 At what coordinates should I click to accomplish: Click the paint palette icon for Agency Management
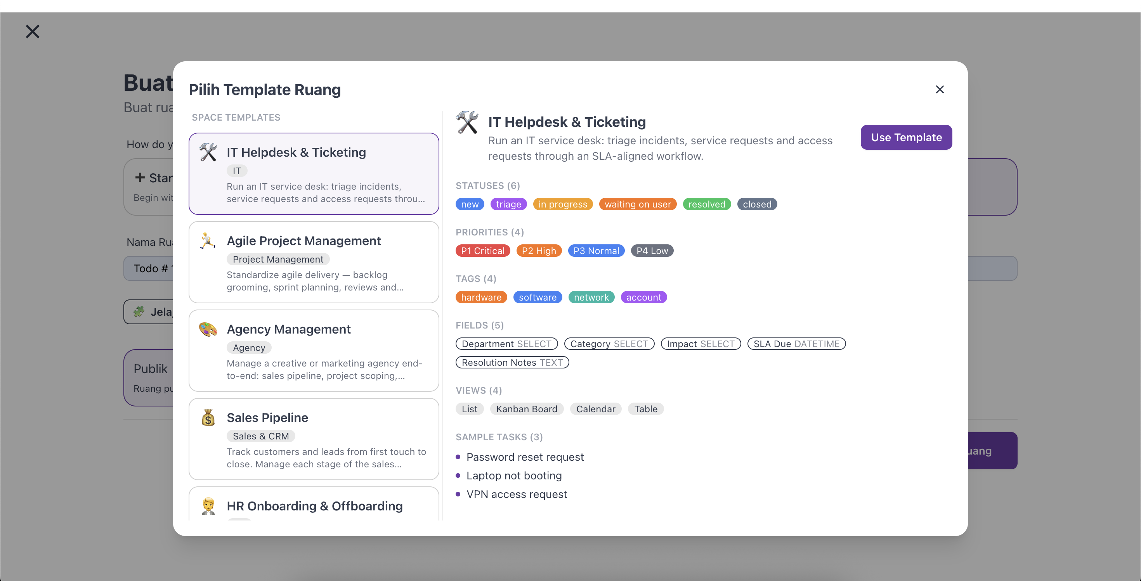coord(208,329)
